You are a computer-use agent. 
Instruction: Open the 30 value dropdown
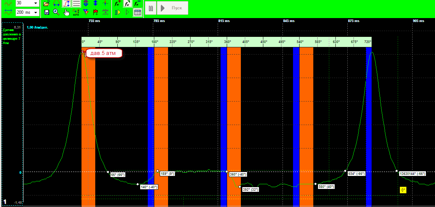[x=27, y=3]
